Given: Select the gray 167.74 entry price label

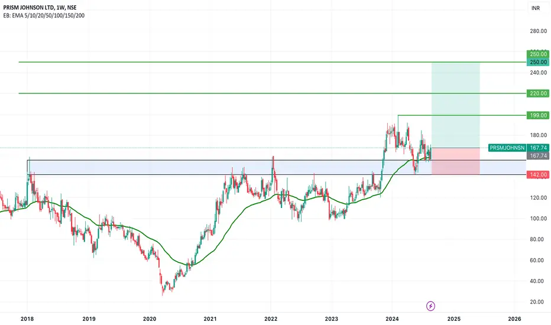Looking at the screenshot, I should point(538,155).
